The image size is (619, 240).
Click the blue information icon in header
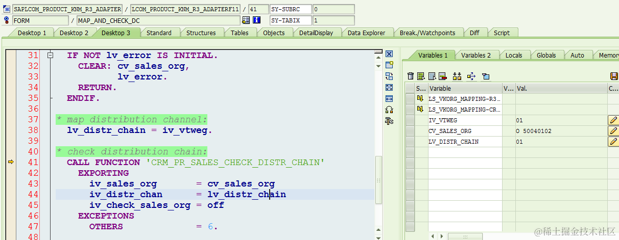pyautogui.click(x=257, y=20)
